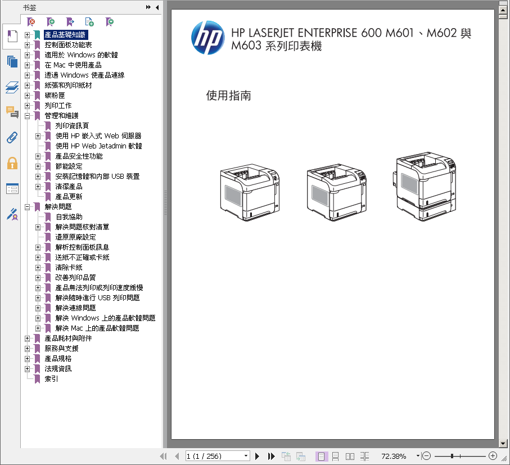The image size is (510, 465).
Task: Expand the 改善列印品質 bookmark
Action: pos(38,278)
